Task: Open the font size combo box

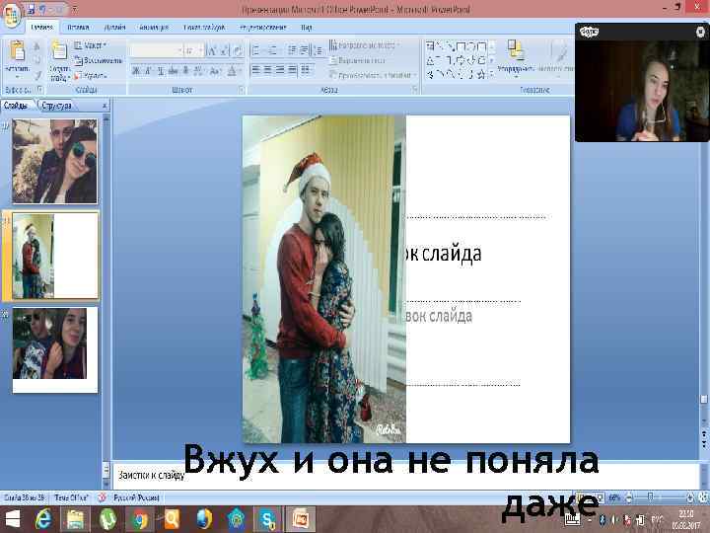Action: [x=194, y=50]
